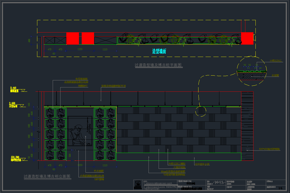Click the hatched brick wall at elevation right
The image size is (290, 193).
247,126
